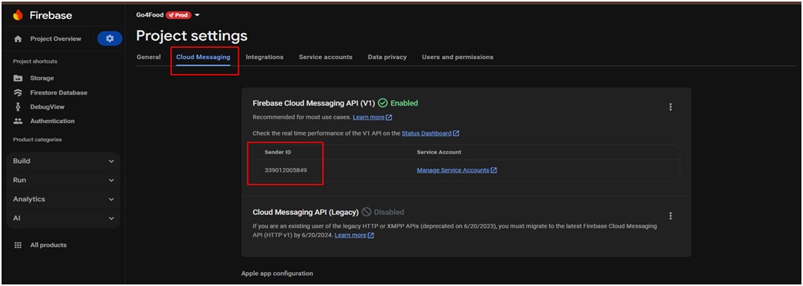
Task: Click the Project Overview home icon
Action: pyautogui.click(x=18, y=39)
